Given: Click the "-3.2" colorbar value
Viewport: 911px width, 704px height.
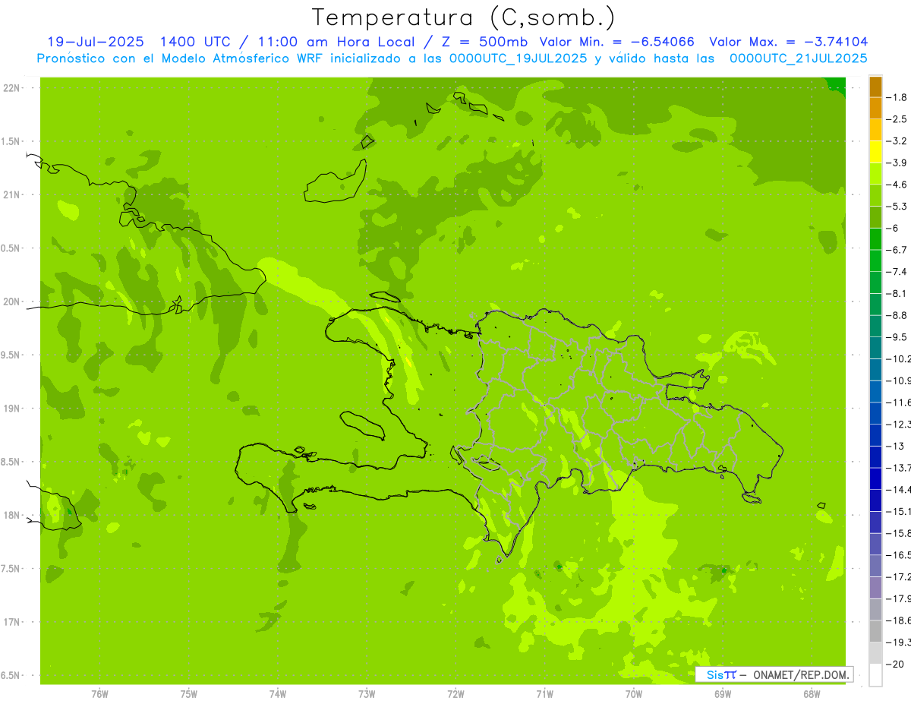Looking at the screenshot, I should [x=897, y=140].
